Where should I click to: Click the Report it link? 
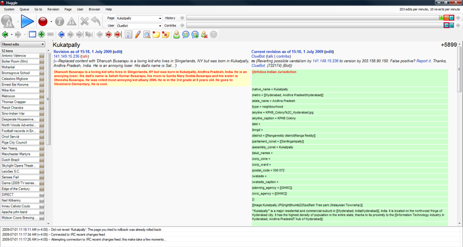pyautogui.click(x=424, y=61)
